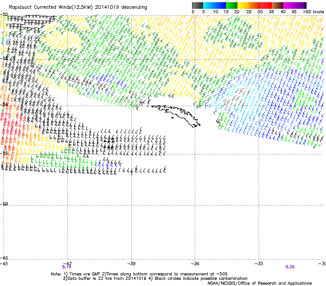Click the blue 10-15 knots color segment
Screen dimensions: 326x286
coord(220,5)
